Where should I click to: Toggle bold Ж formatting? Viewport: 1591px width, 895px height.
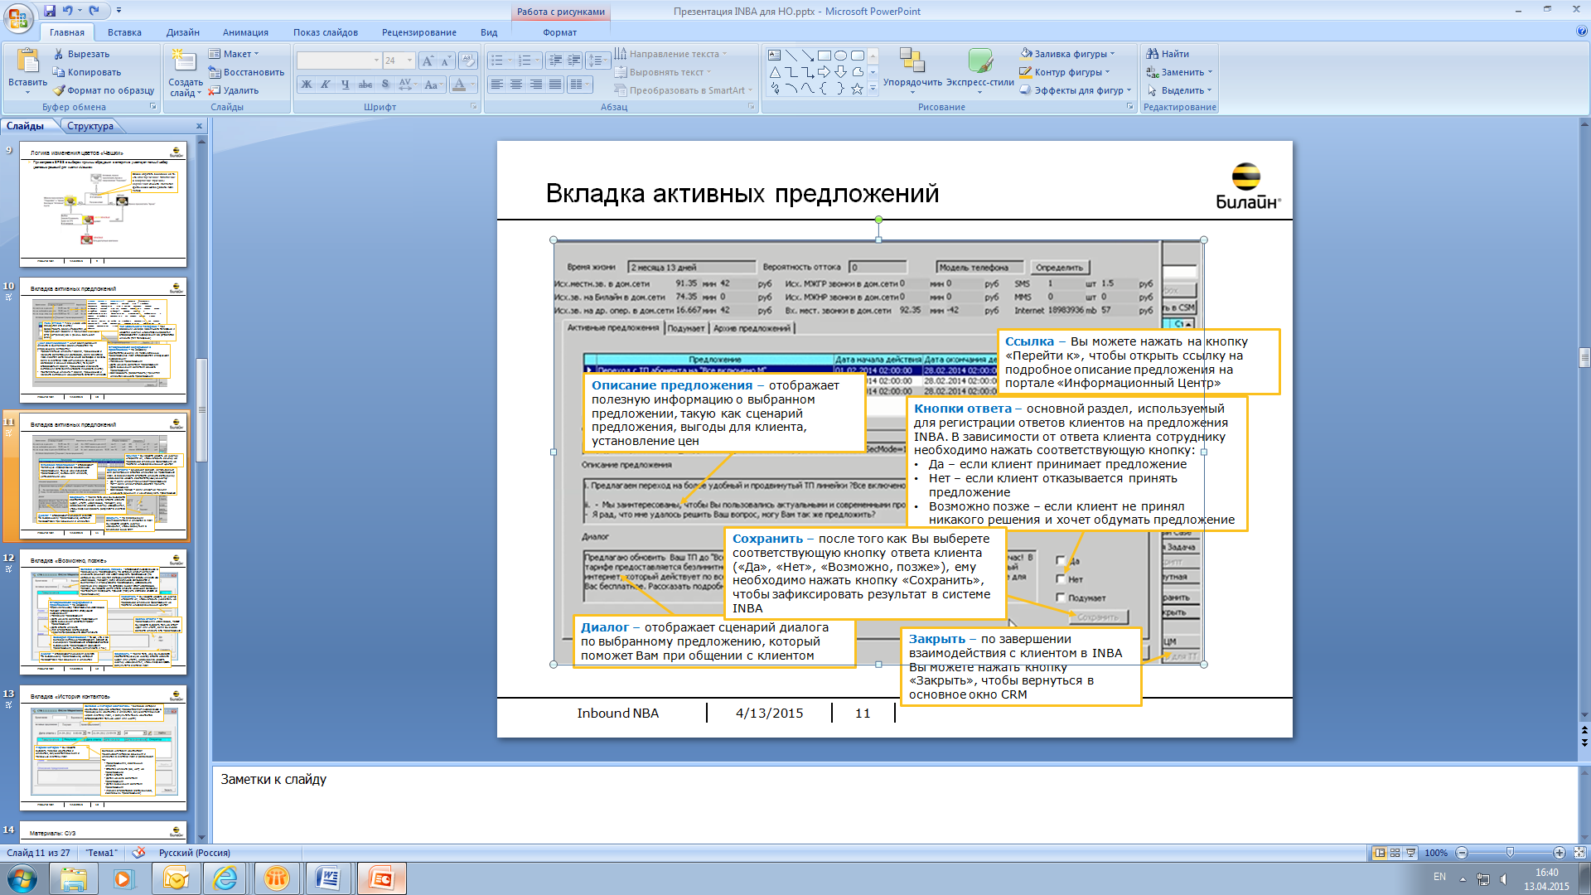click(307, 85)
